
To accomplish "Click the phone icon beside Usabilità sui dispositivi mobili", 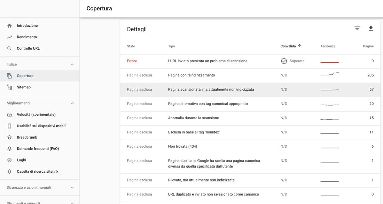I will 9,126.
